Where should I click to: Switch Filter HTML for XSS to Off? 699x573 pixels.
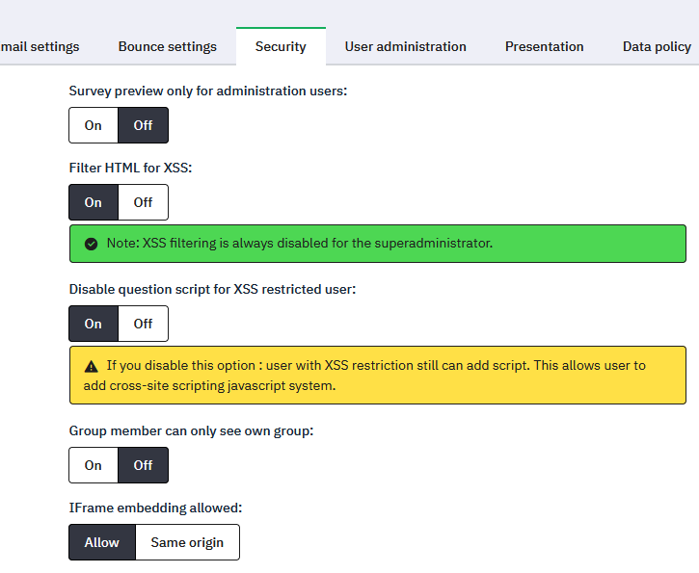pyautogui.click(x=143, y=202)
